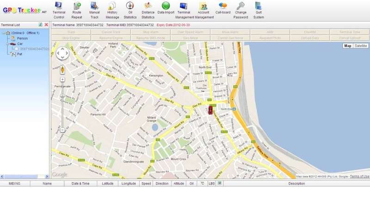Open Change Password

point(240,10)
